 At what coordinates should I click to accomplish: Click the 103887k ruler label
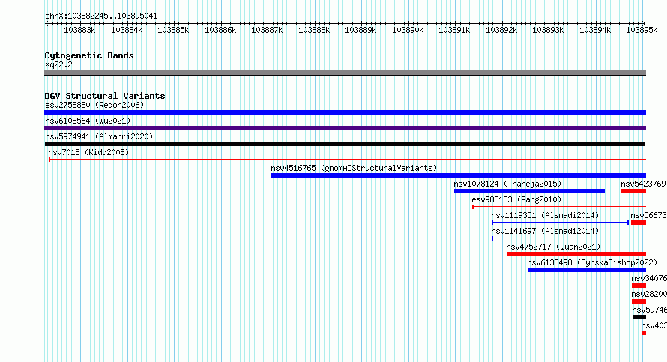click(x=267, y=30)
